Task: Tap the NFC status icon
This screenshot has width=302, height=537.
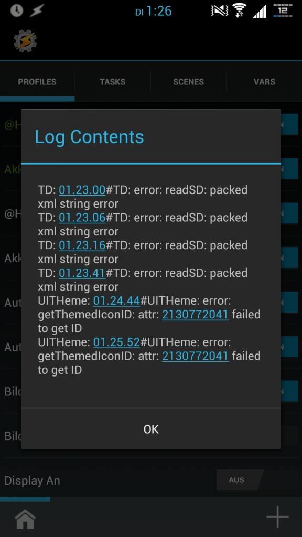Action: [x=220, y=10]
